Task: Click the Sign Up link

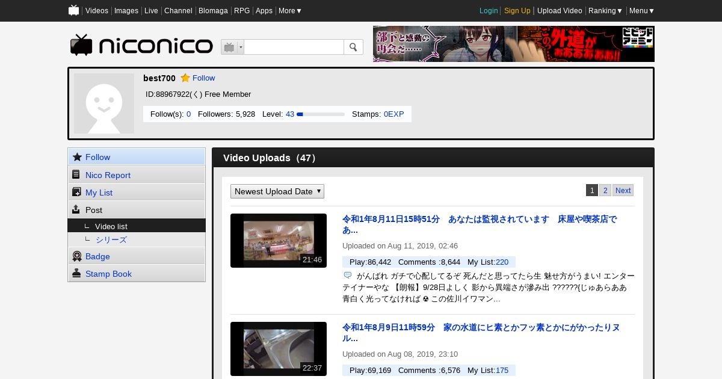Action: 517,11
